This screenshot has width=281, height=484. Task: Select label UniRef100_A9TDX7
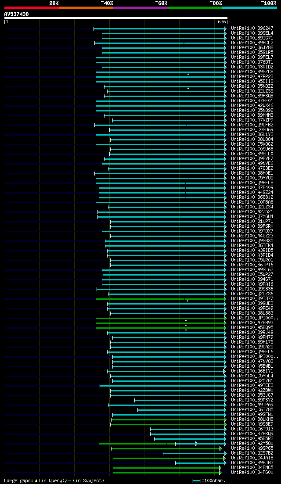[x=252, y=231]
